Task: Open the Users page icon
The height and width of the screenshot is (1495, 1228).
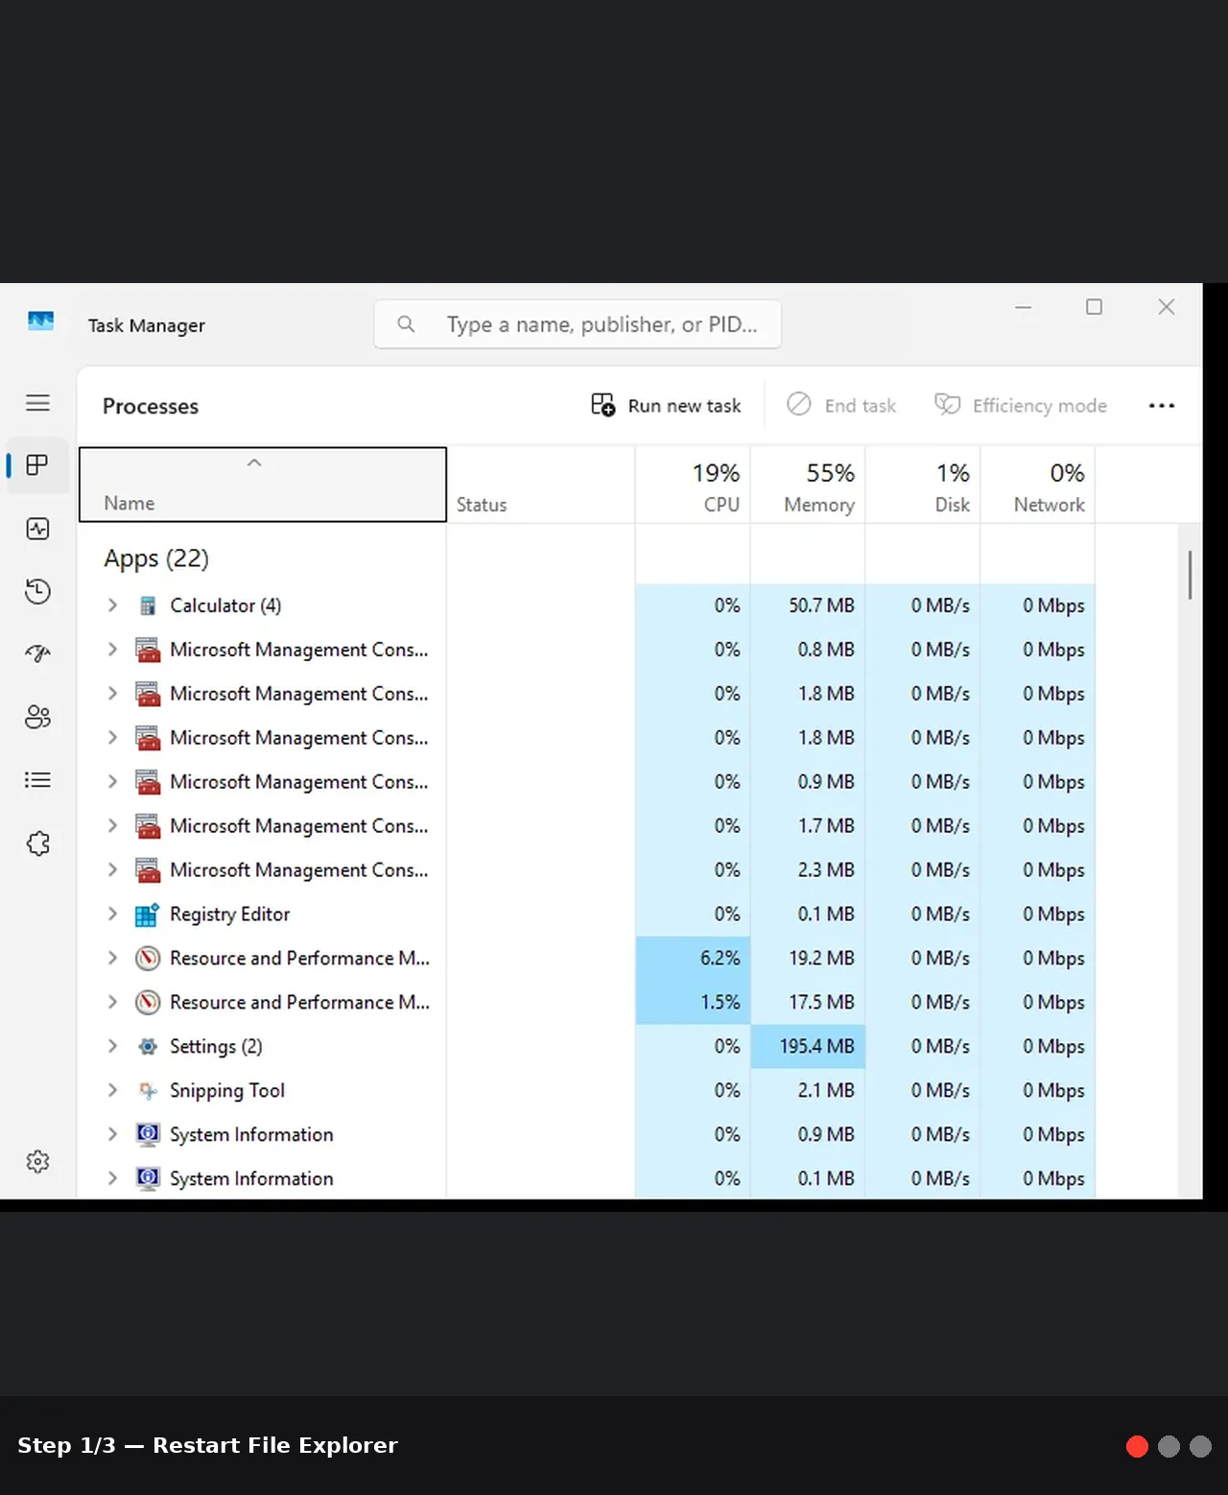Action: pos(37,717)
